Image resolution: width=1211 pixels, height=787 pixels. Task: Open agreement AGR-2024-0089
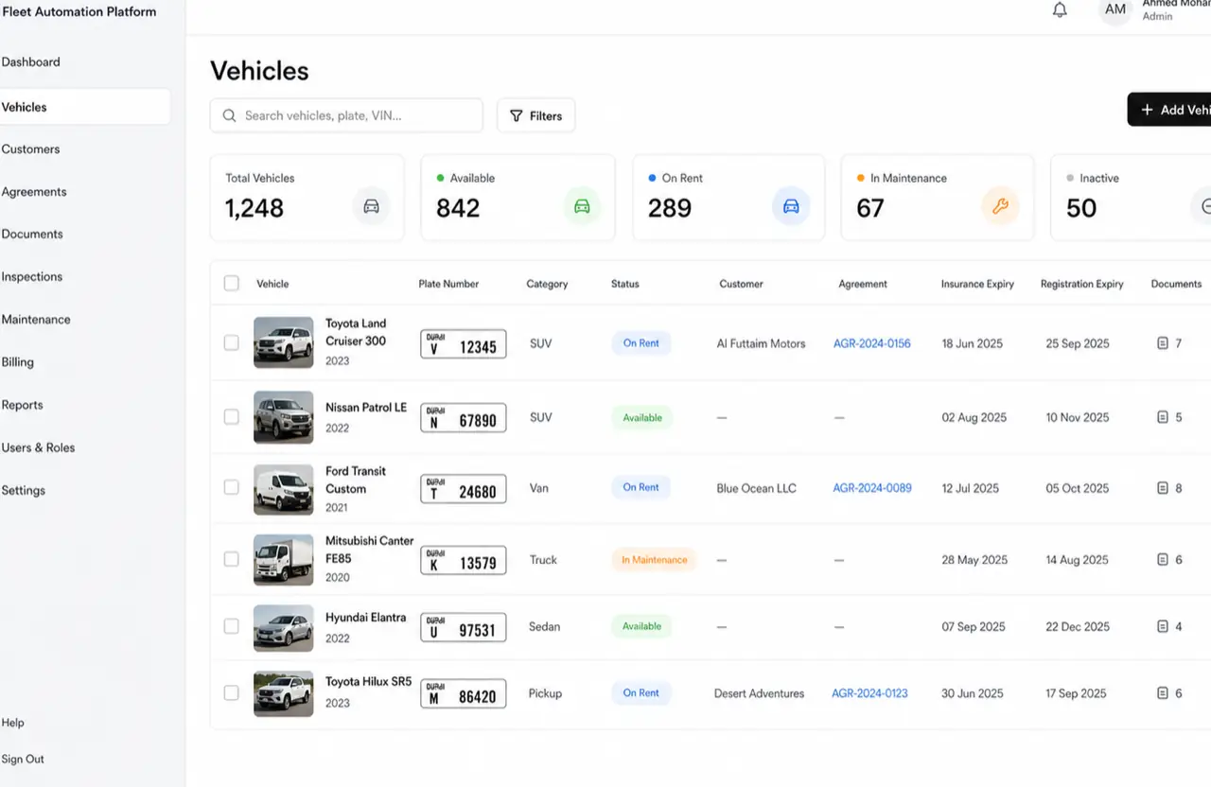click(872, 488)
